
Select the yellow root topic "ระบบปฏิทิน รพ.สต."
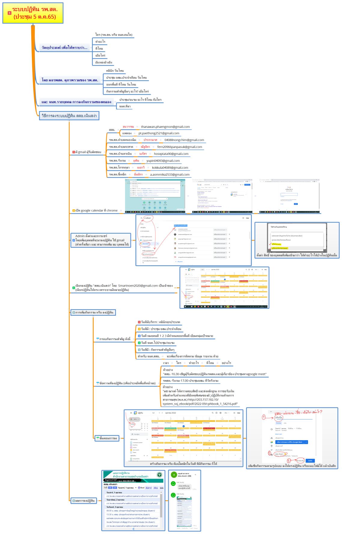35,13
